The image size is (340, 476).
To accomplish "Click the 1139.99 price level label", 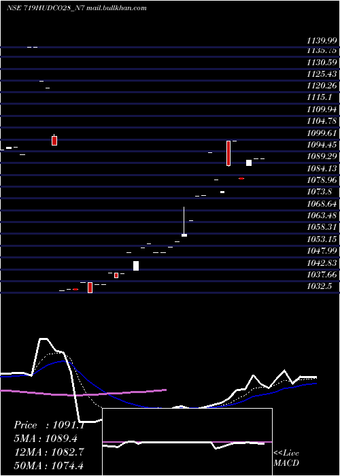I will (x=322, y=41).
